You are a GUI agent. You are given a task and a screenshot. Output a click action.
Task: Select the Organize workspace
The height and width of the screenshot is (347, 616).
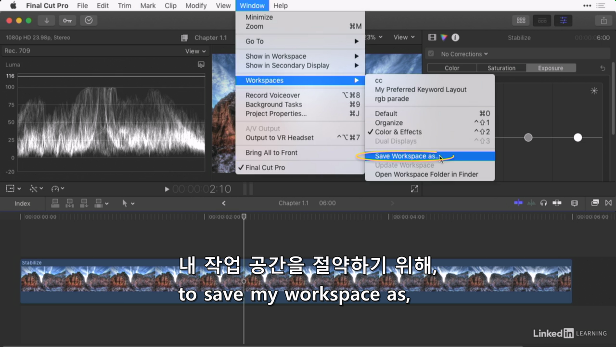(x=430, y=123)
